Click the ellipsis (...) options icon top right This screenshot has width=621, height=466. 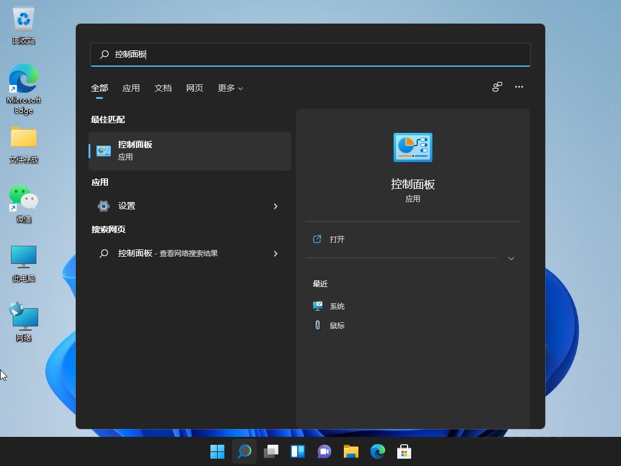coord(519,87)
